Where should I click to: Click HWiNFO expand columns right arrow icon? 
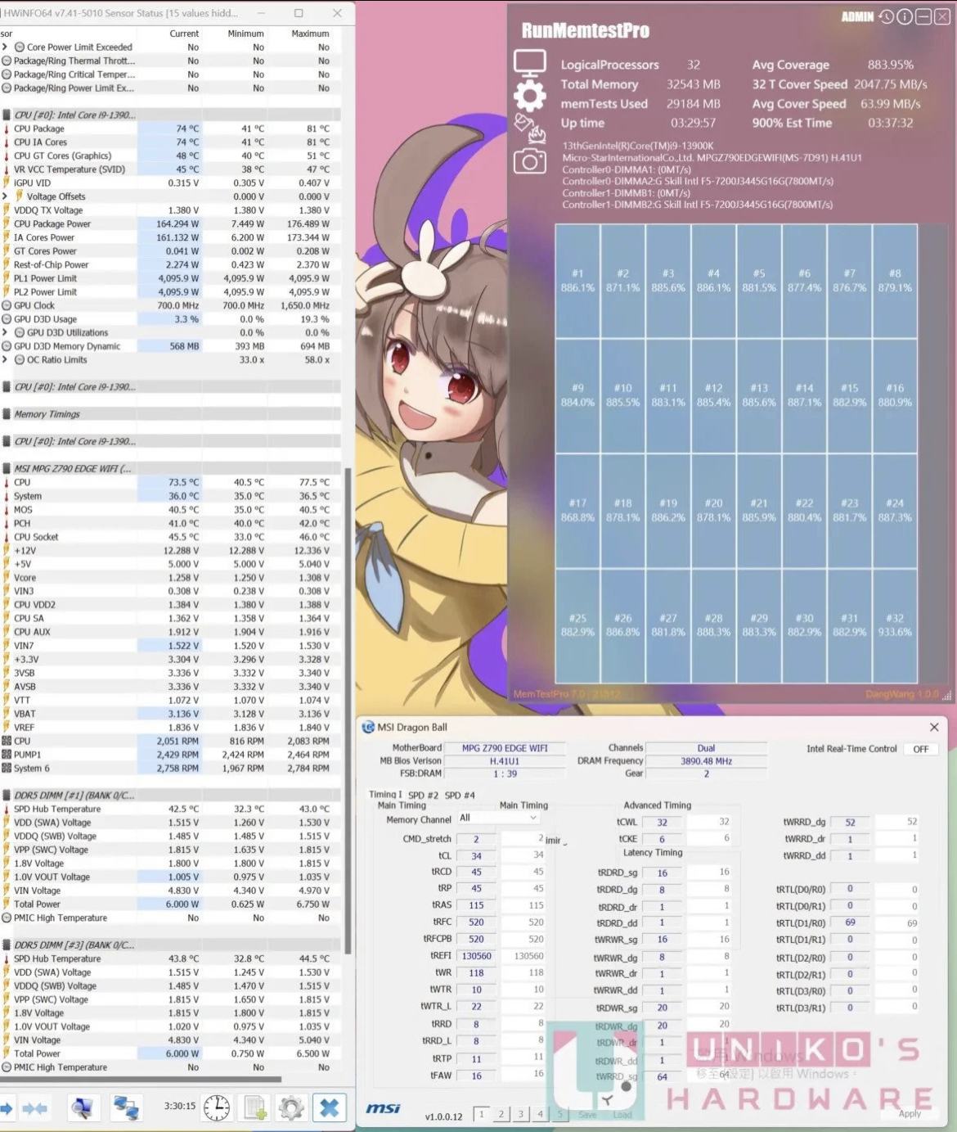point(7,1108)
